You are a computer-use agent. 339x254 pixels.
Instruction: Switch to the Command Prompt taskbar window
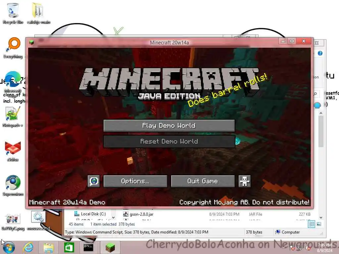(88, 247)
